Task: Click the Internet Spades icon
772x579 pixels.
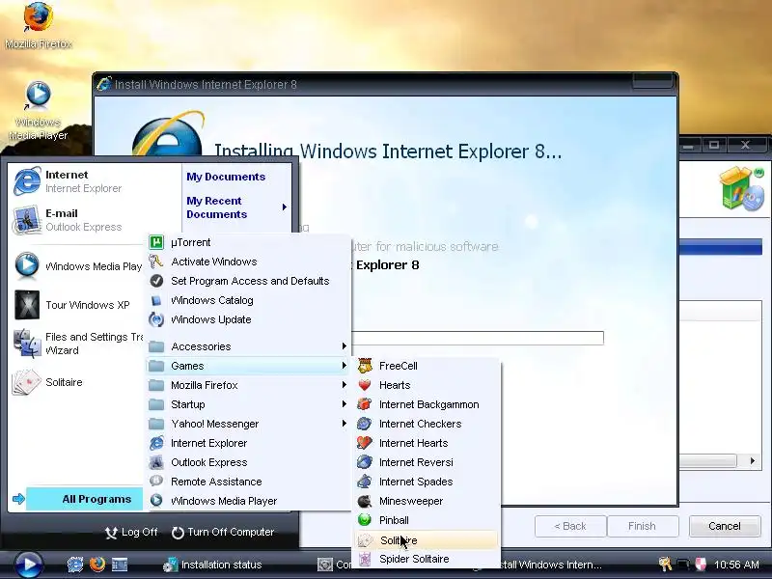Action: pyautogui.click(x=365, y=482)
